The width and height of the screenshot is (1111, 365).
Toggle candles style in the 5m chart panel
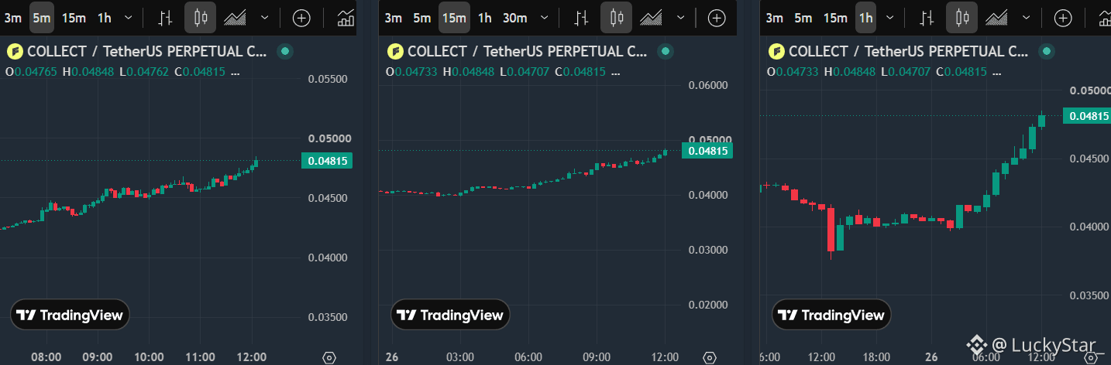pos(201,18)
